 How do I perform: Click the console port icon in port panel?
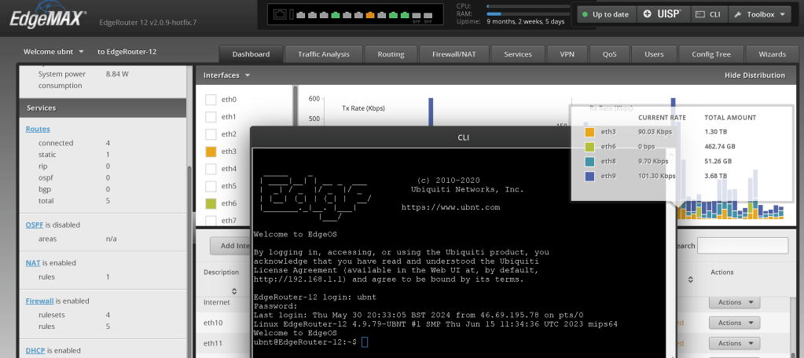tap(281, 15)
